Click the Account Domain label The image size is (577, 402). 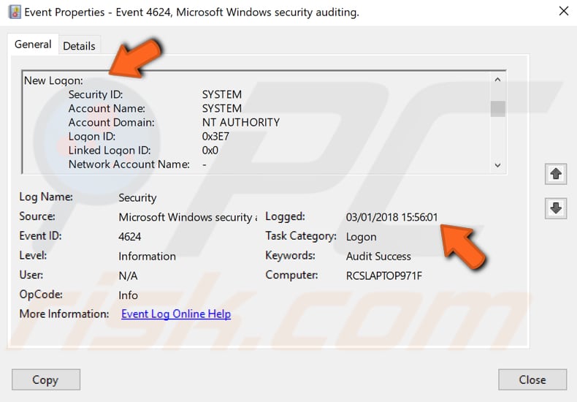point(112,123)
